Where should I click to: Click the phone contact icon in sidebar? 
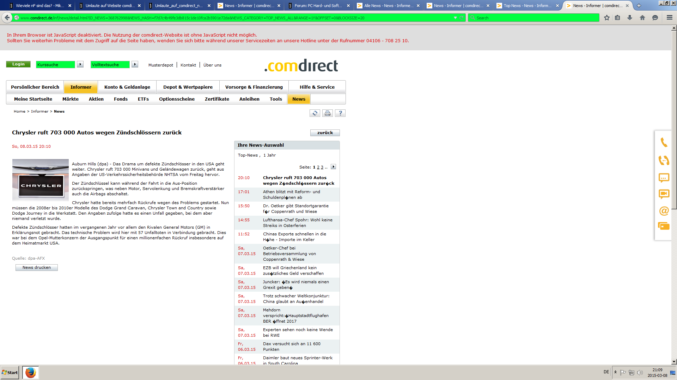coord(664,142)
